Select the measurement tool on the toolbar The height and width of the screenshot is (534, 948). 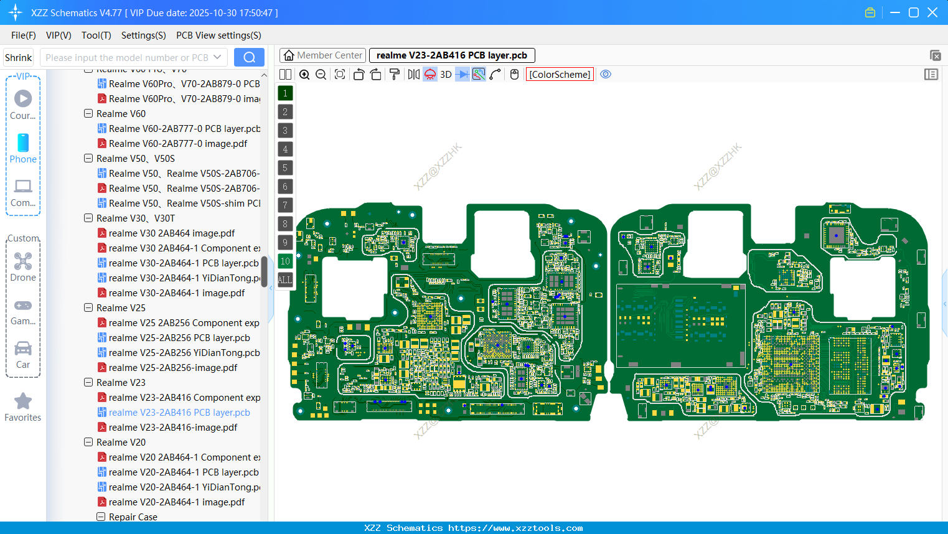tap(478, 74)
